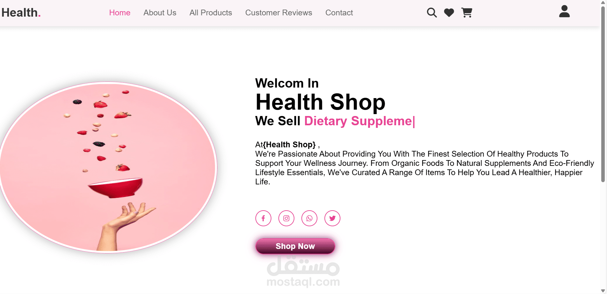Open the shopping cart icon
This screenshot has height=294, width=607.
[x=467, y=13]
